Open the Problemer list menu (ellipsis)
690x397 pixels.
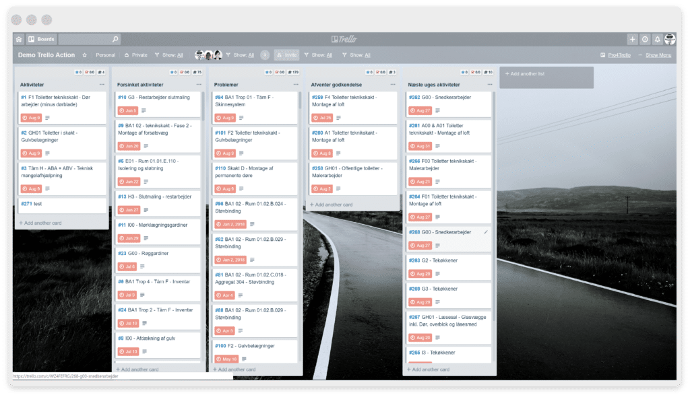pyautogui.click(x=295, y=84)
